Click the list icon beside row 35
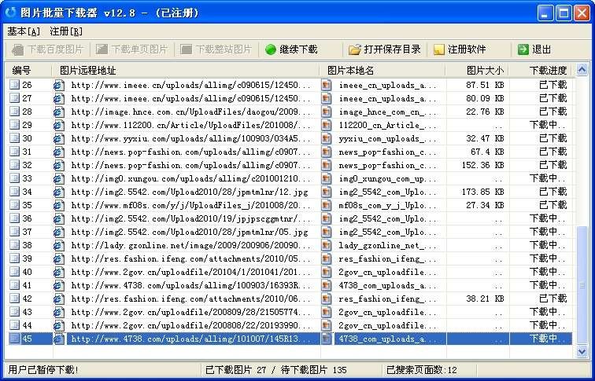This screenshot has width=595, height=381. coord(14,205)
